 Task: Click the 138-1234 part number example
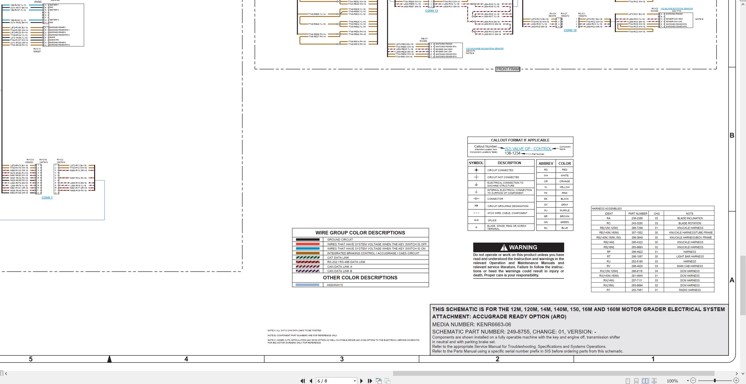512,153
